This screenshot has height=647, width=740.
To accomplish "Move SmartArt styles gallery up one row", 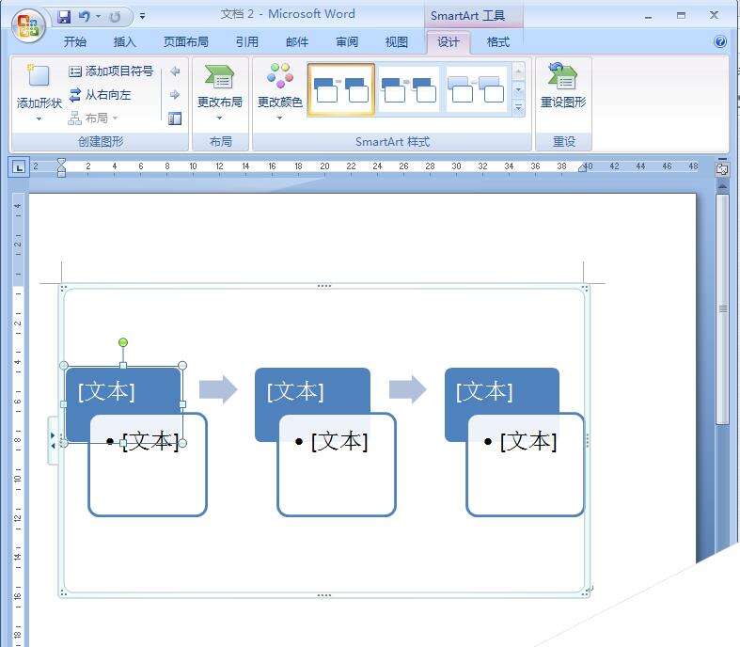I will click(x=518, y=72).
